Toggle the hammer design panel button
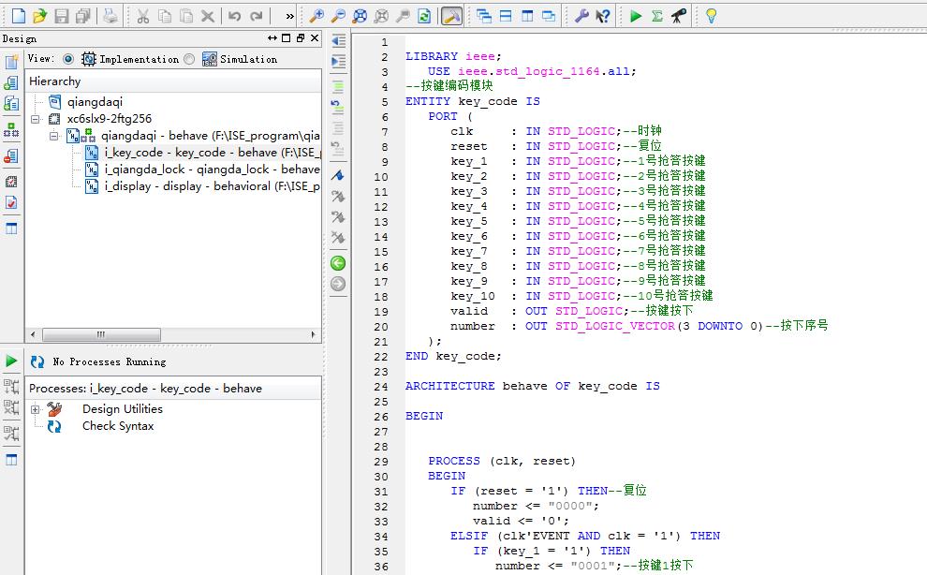927x575 pixels. [x=451, y=16]
